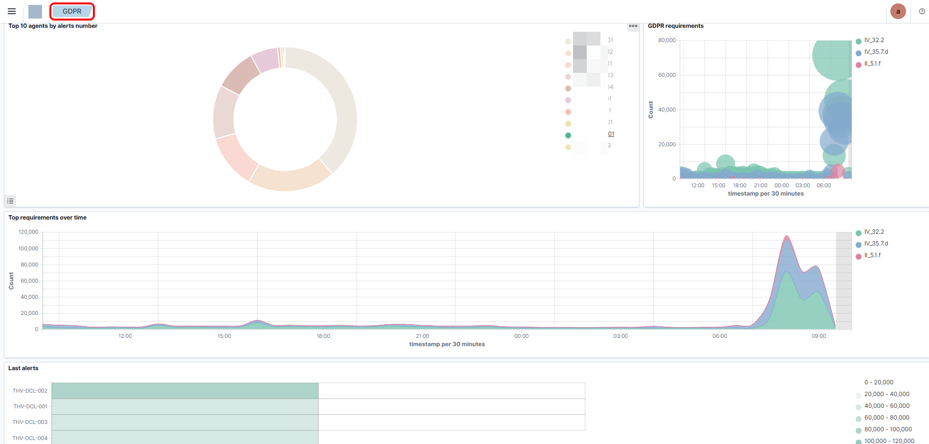Open the agents panel three-dot options menu

click(x=633, y=26)
